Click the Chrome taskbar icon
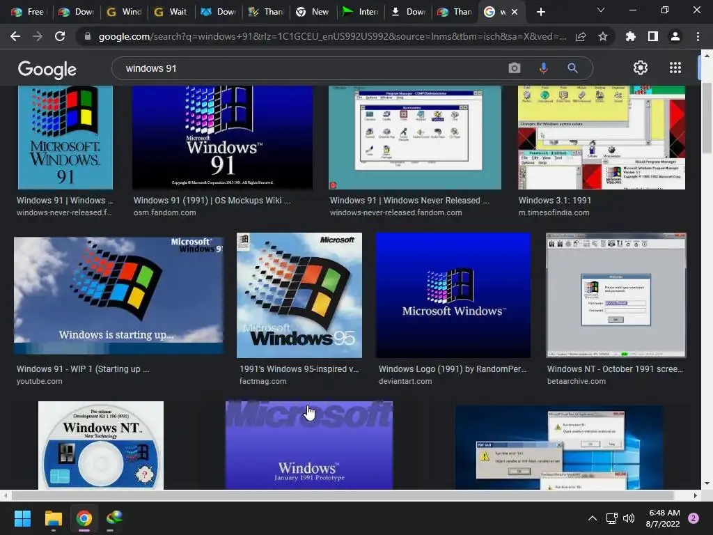This screenshot has width=713, height=535. (x=84, y=518)
